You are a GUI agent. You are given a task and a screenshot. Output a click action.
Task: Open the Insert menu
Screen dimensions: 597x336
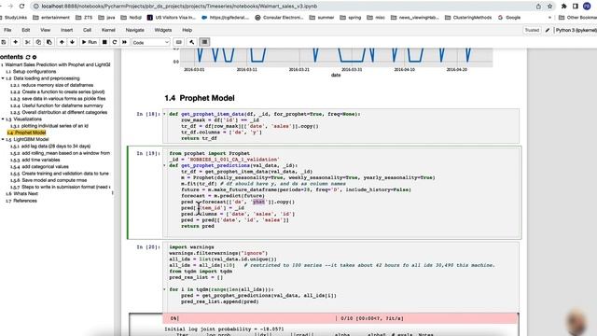pos(66,30)
